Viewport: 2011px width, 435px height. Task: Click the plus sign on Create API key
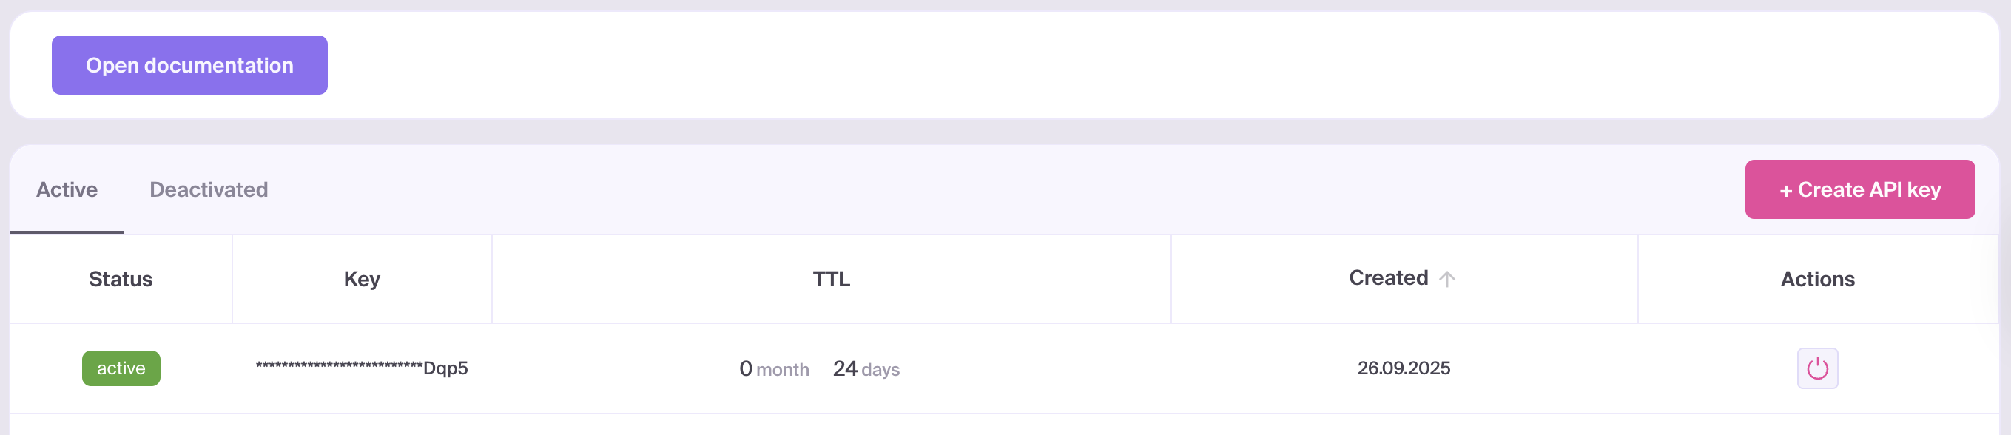[1785, 191]
